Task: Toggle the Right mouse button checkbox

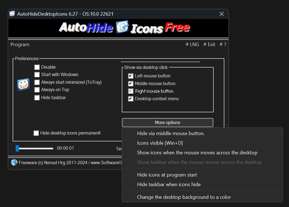Action: click(x=131, y=91)
